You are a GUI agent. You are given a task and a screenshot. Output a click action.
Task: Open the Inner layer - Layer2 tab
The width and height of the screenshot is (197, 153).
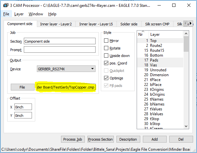click(56, 24)
